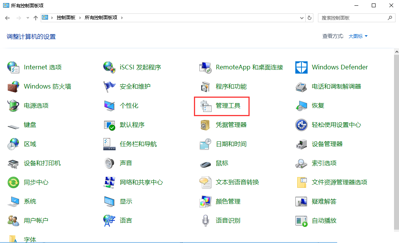399x243 pixels.
Task: Click the 区域 globe clock icon
Action: tap(13, 144)
